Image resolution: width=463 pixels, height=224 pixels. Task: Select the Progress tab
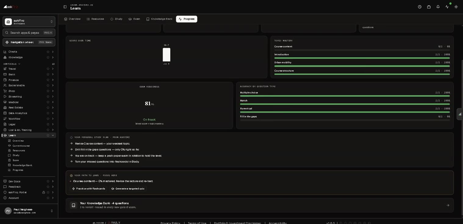(187, 19)
